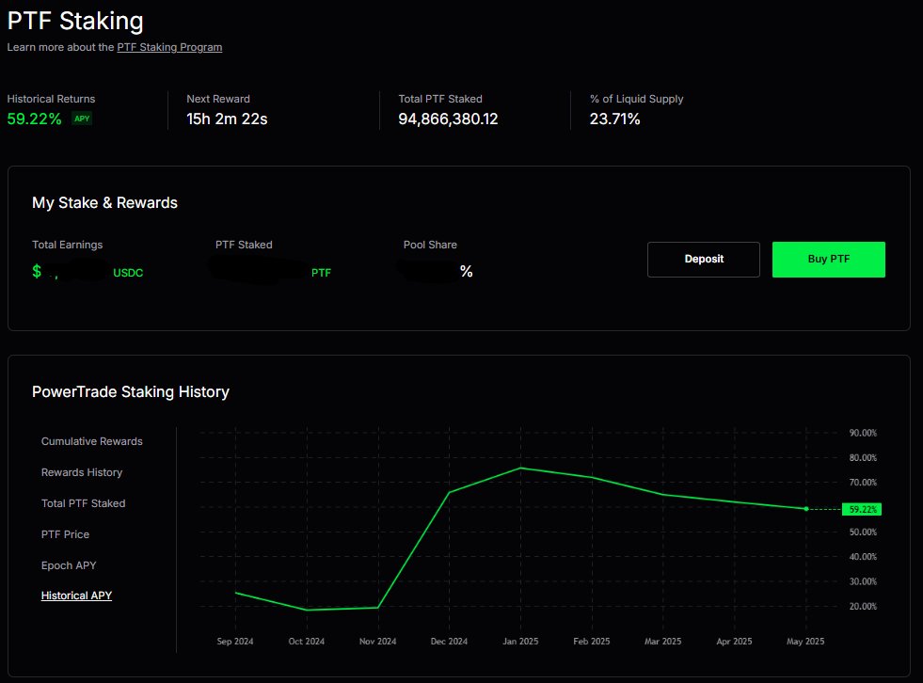Click the 59.22% Historical Returns value
Image resolution: width=923 pixels, height=683 pixels.
34,119
